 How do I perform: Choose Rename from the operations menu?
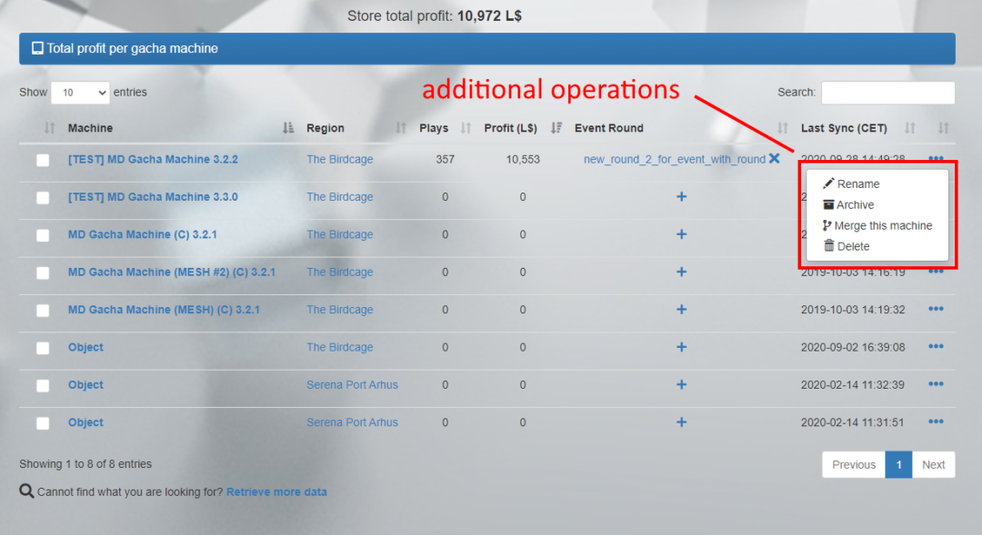pos(857,184)
